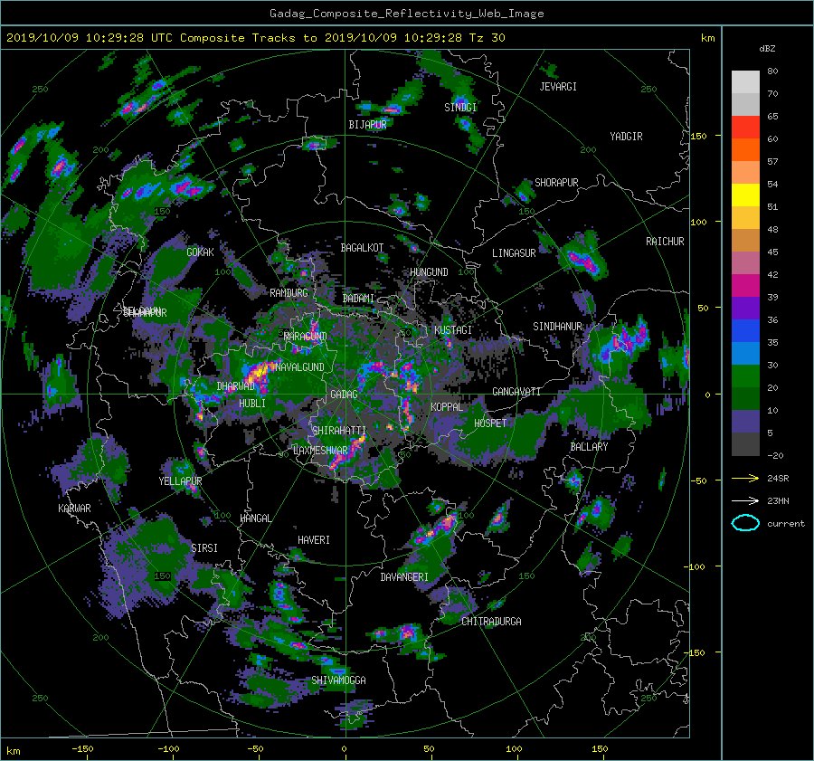Viewport: 814px width, 761px height.
Task: Click the HUBLI city label
Action: [x=252, y=404]
